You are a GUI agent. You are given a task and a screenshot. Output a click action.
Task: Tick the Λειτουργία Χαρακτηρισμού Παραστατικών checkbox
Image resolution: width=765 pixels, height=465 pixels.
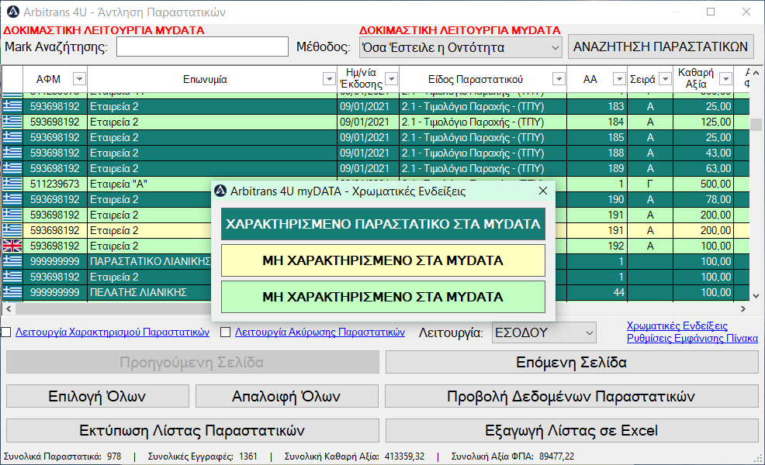[6, 332]
